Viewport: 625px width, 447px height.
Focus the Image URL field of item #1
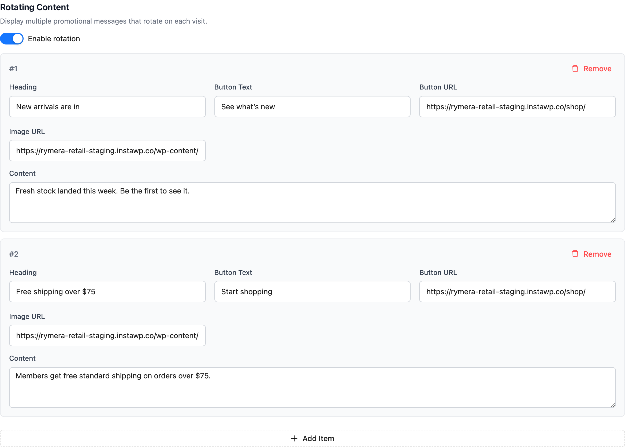pos(107,151)
